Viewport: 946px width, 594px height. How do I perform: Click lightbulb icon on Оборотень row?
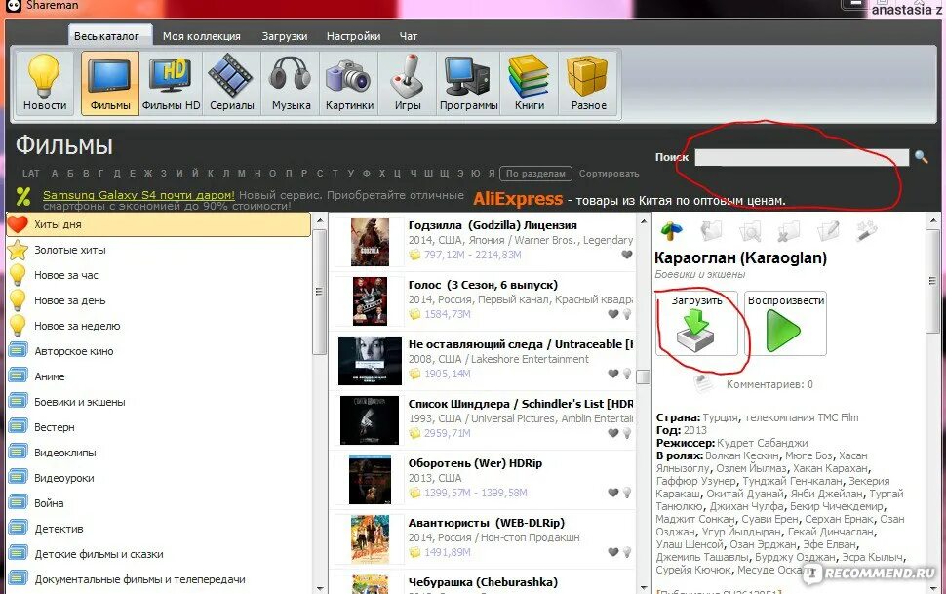[x=627, y=493]
